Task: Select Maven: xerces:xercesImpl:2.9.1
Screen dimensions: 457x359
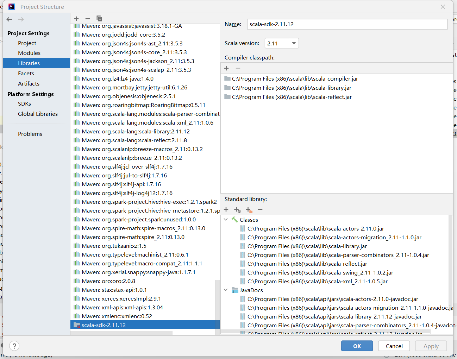Action: click(143, 298)
